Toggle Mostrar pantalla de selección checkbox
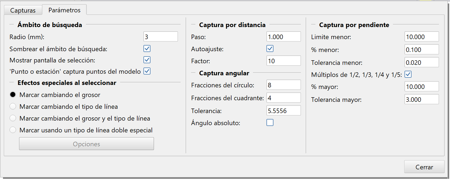450x179 pixels. [x=147, y=60]
